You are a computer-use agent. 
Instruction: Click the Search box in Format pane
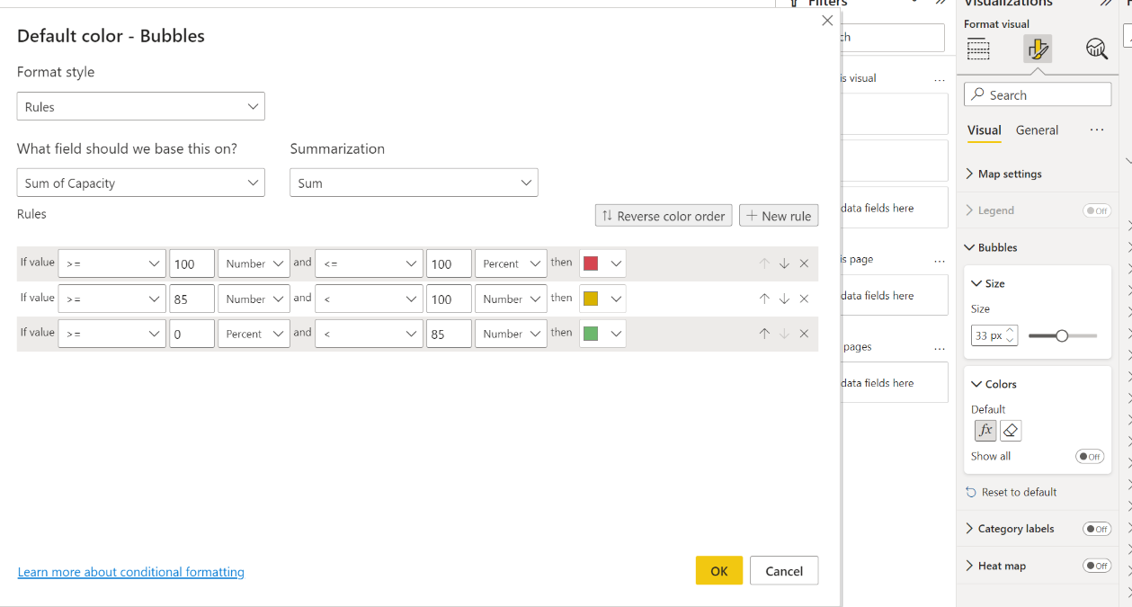click(x=1038, y=94)
